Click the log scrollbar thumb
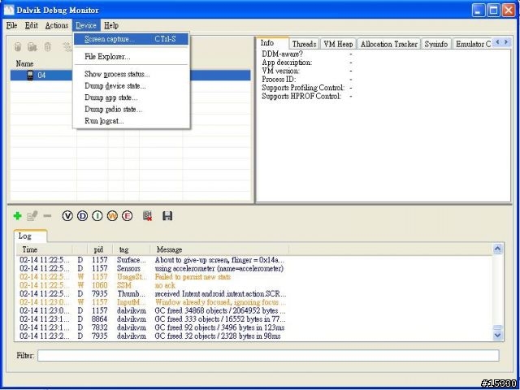The width and height of the screenshot is (520, 390). (497, 327)
